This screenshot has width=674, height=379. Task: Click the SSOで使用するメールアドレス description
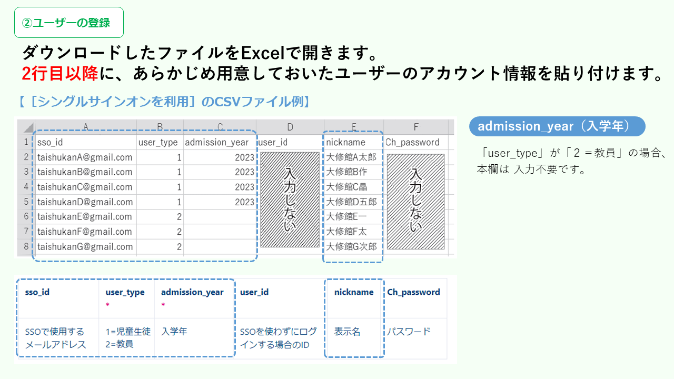[x=55, y=338]
